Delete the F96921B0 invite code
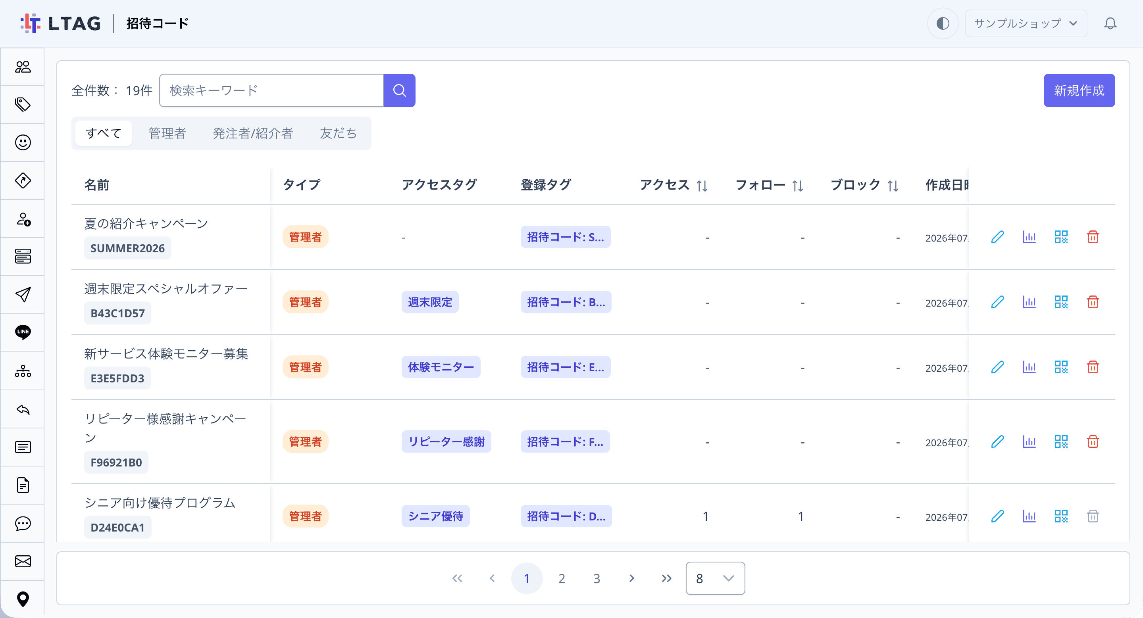The image size is (1143, 618). pyautogui.click(x=1093, y=441)
